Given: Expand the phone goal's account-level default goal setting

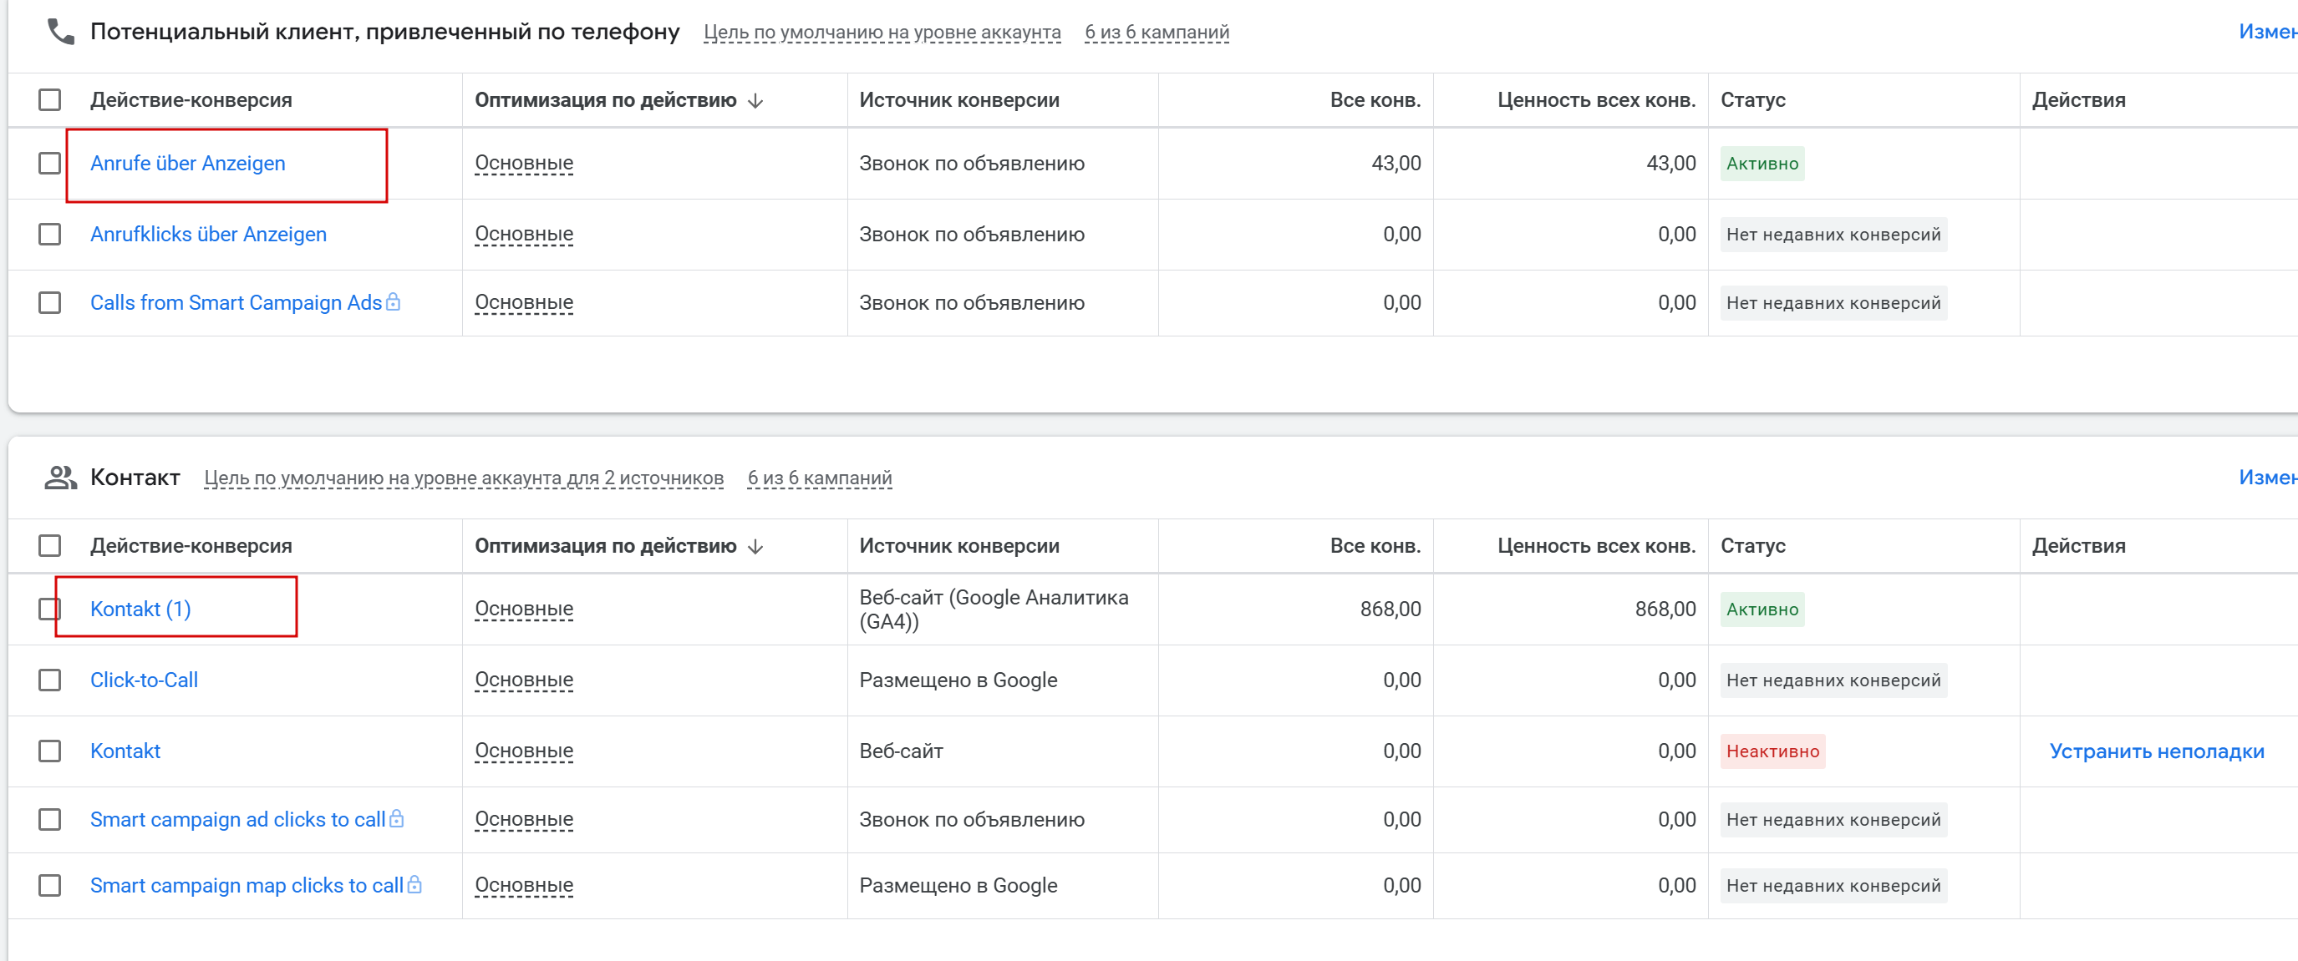Looking at the screenshot, I should (882, 32).
